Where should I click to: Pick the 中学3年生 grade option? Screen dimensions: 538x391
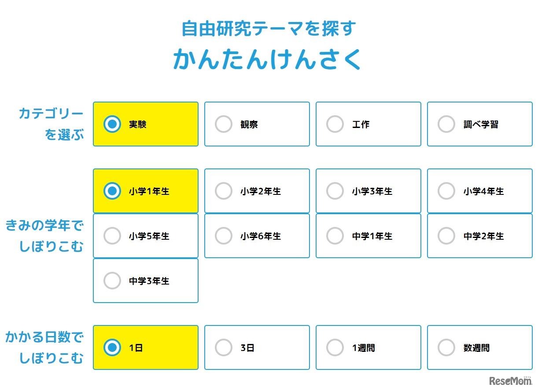click(x=112, y=281)
